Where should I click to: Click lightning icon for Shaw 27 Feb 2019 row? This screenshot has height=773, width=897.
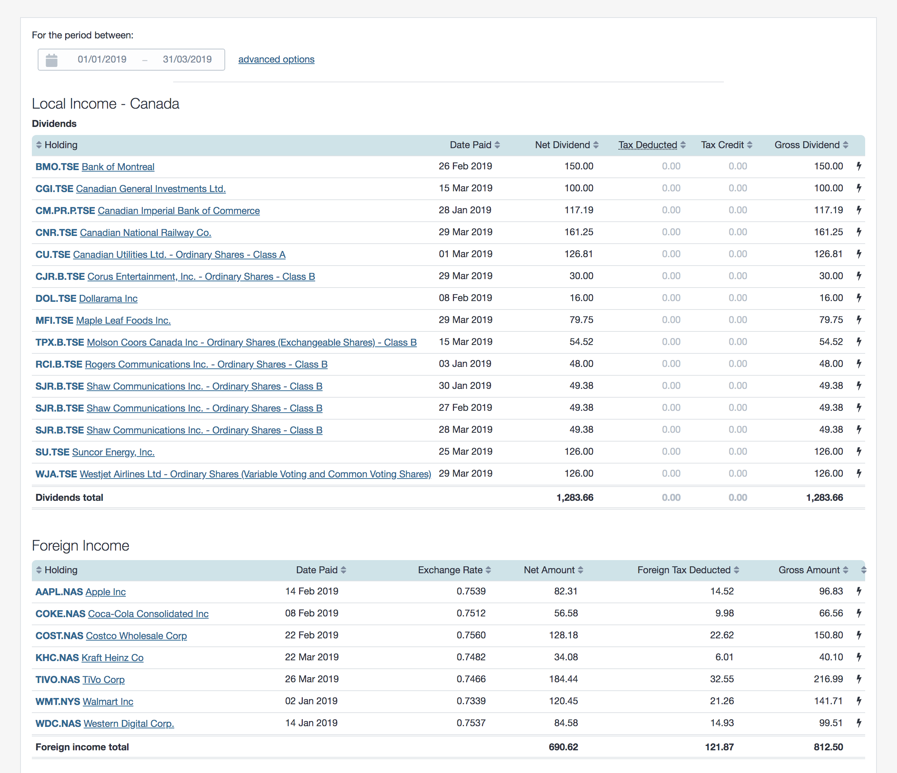[859, 408]
